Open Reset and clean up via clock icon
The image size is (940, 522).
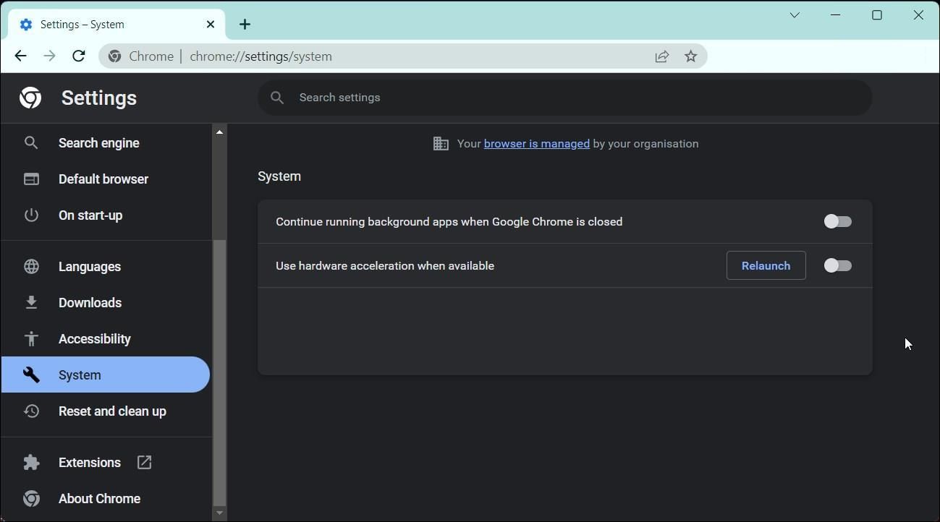[31, 411]
